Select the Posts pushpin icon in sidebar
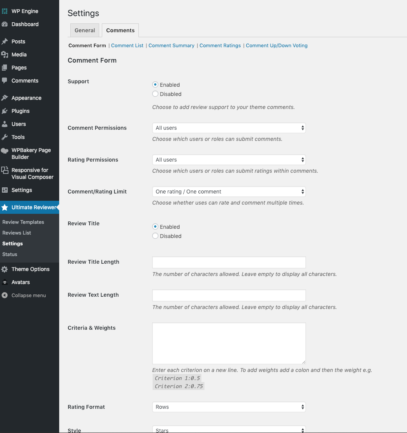The height and width of the screenshot is (433, 407). pyautogui.click(x=5, y=41)
